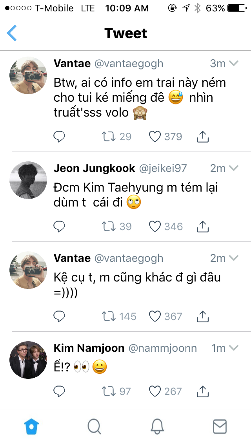251x446 pixels.
Task: Like Jeon Jungkook's reply
Action: tap(155, 227)
